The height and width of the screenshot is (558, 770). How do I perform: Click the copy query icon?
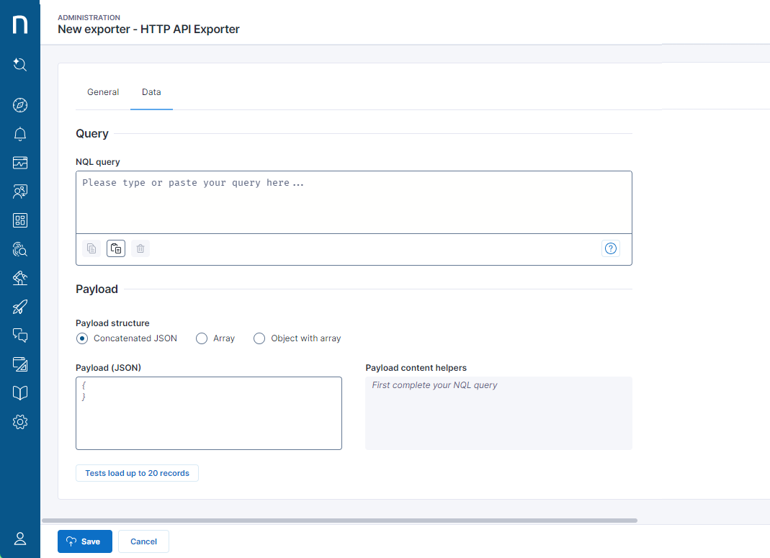point(91,248)
